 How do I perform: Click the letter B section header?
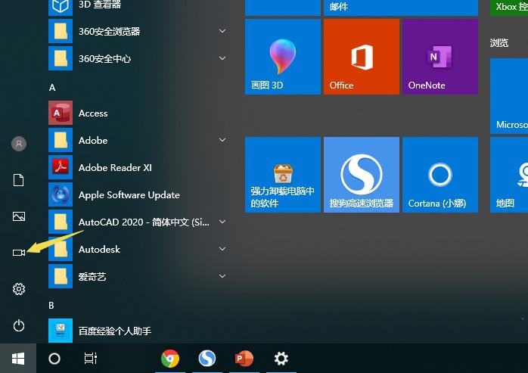pos(51,305)
